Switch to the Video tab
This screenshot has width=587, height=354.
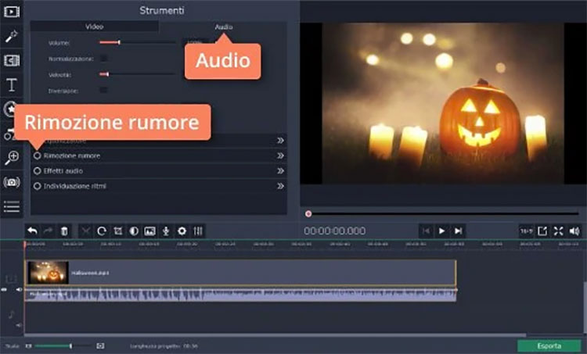point(95,27)
